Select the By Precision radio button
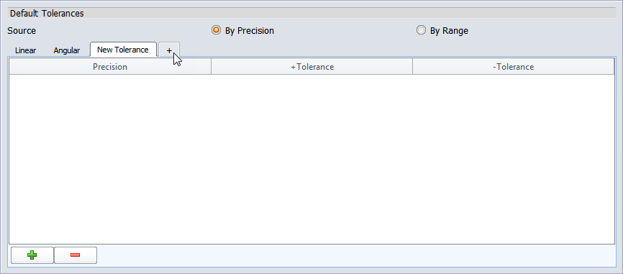This screenshot has height=274, width=623. (216, 30)
